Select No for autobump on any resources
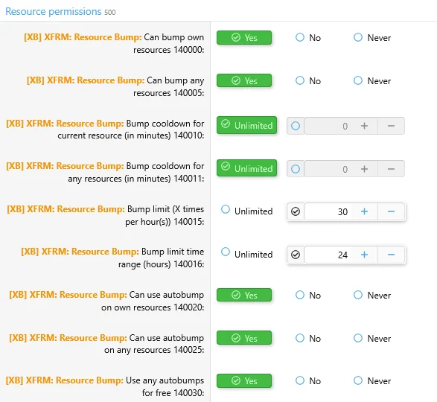The height and width of the screenshot is (402, 437). [308, 339]
